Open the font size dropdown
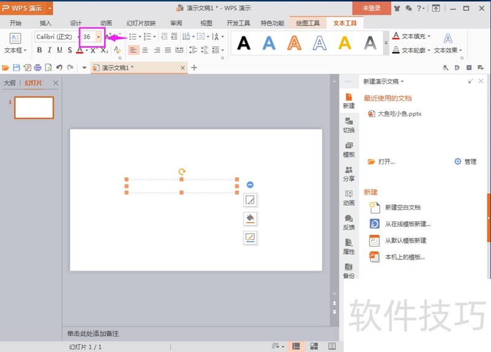The image size is (491, 352). [x=98, y=37]
